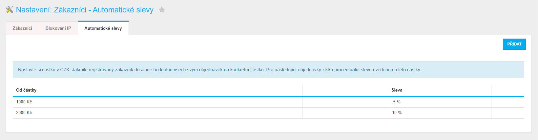The image size is (538, 140).
Task: Click the blue info message about CZK amounts
Action: click(268, 70)
